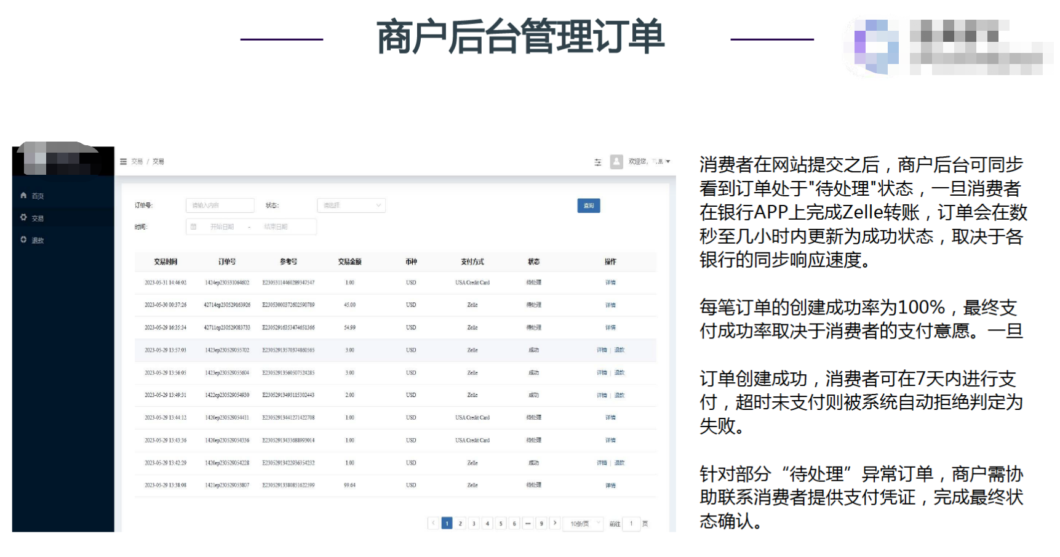Image resolution: width=1060 pixels, height=557 pixels.
Task: Select pagination page 5
Action: 501,524
